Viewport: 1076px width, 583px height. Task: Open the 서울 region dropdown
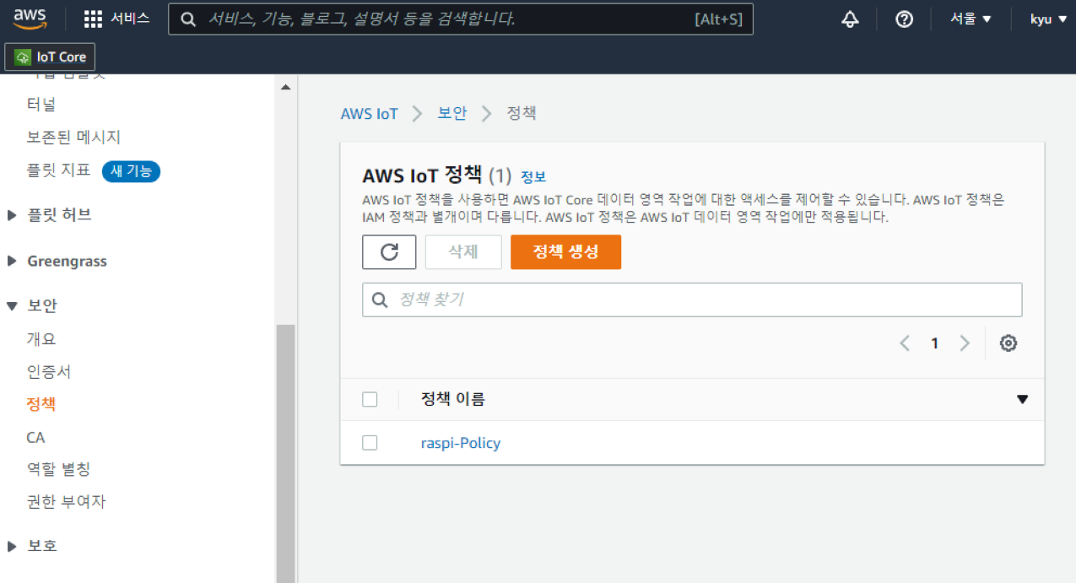pos(971,19)
